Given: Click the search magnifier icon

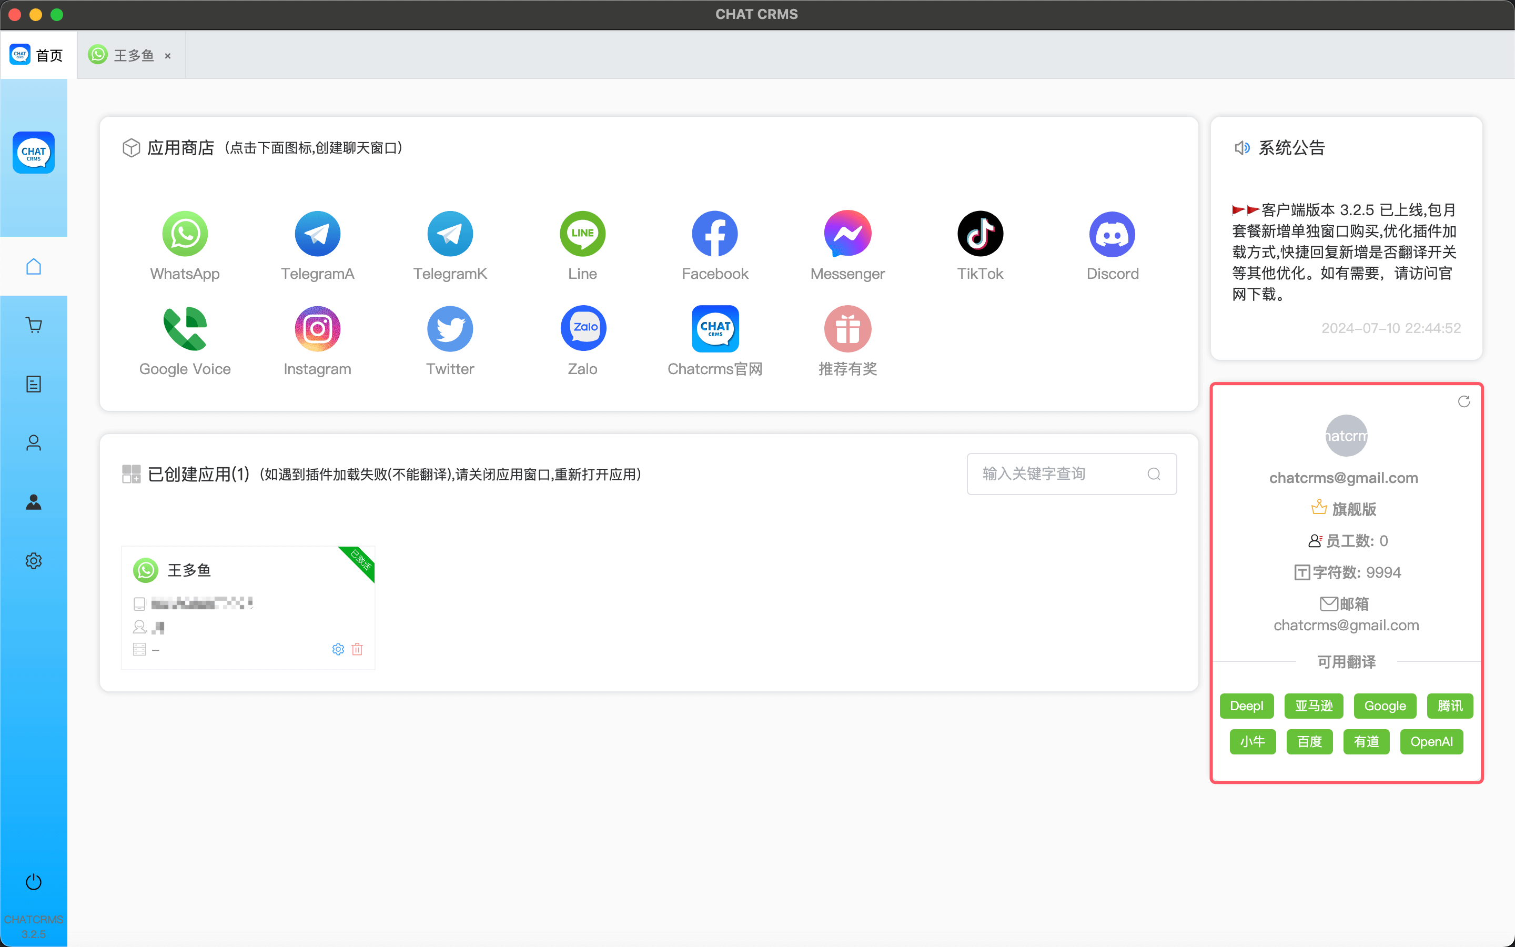Looking at the screenshot, I should (x=1154, y=474).
